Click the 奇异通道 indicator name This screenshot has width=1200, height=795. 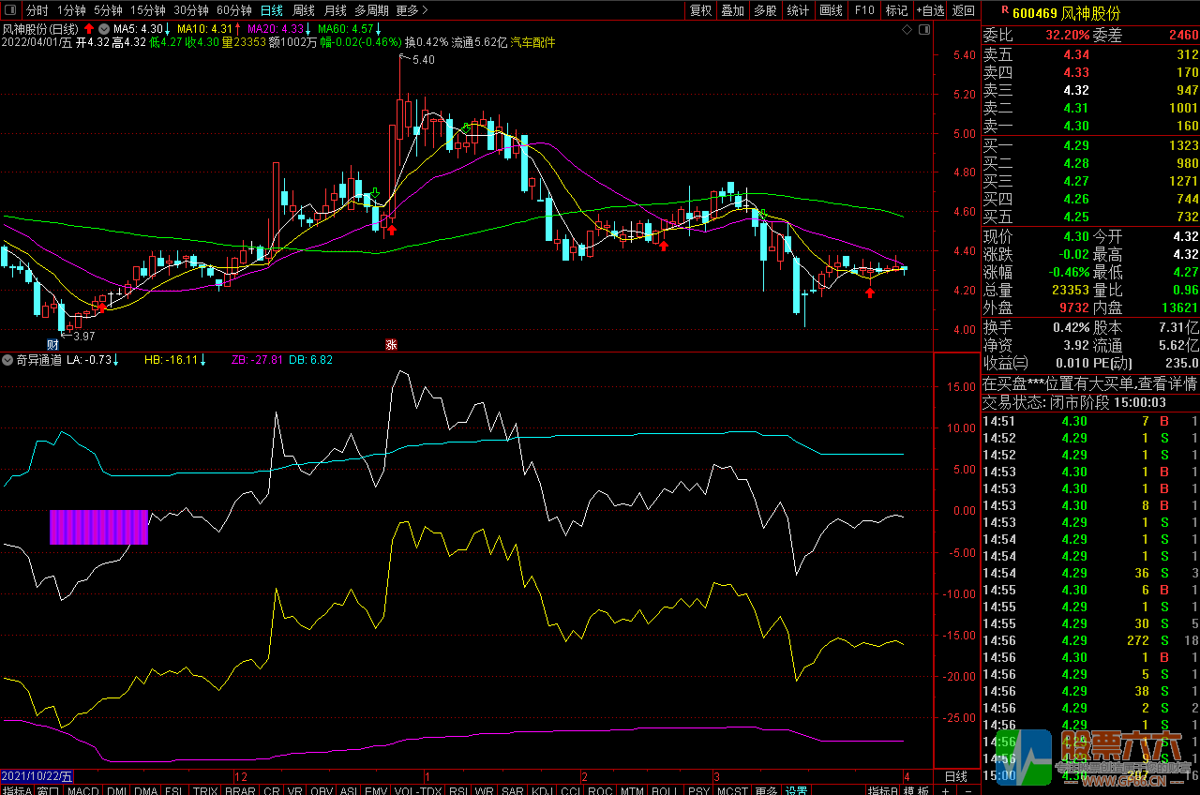39,359
